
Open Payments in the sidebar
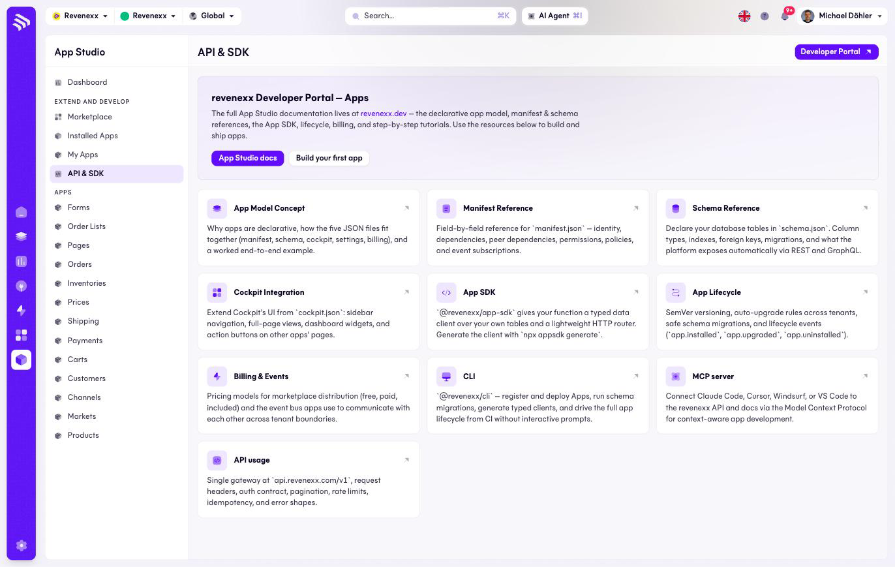[x=116, y=341]
